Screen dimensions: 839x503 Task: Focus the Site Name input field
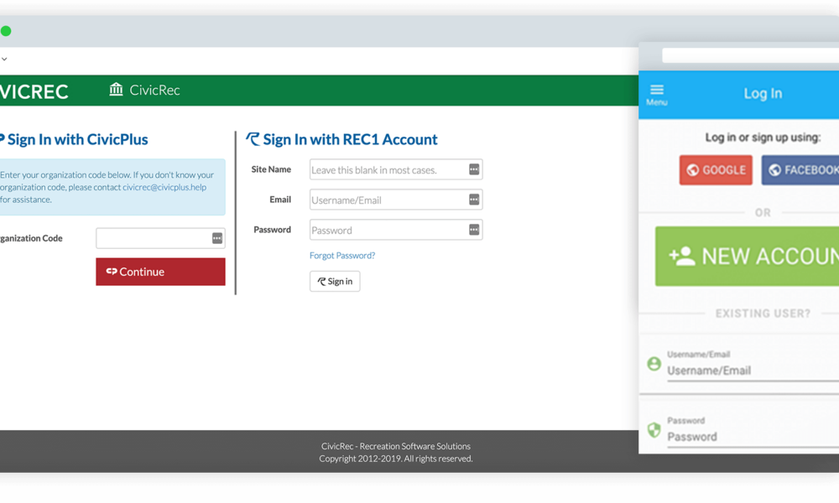point(396,169)
